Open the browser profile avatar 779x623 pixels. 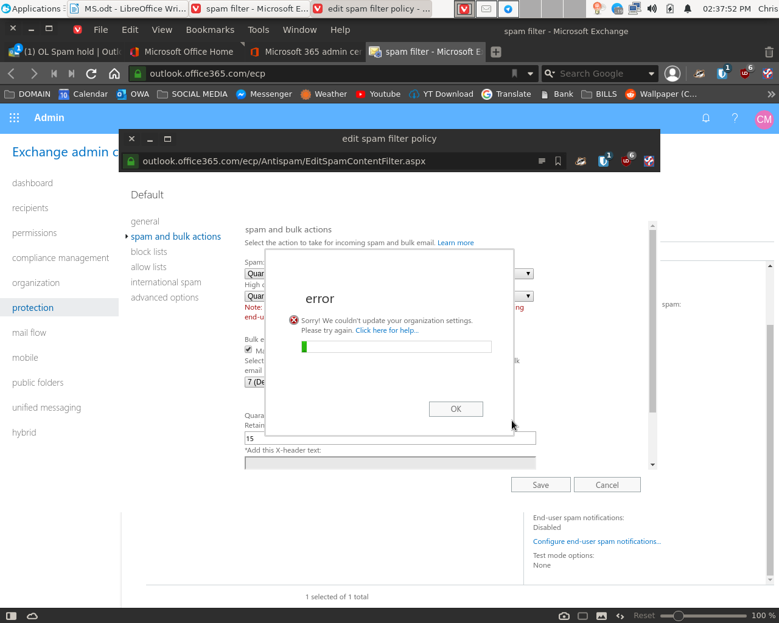(672, 74)
